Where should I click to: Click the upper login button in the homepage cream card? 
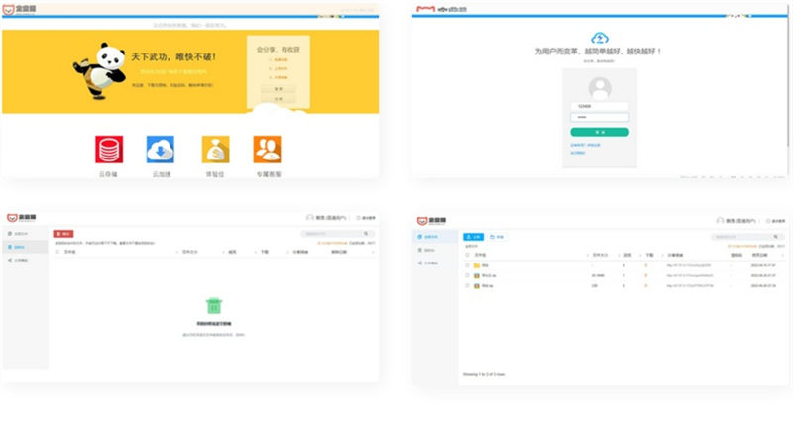[x=279, y=89]
